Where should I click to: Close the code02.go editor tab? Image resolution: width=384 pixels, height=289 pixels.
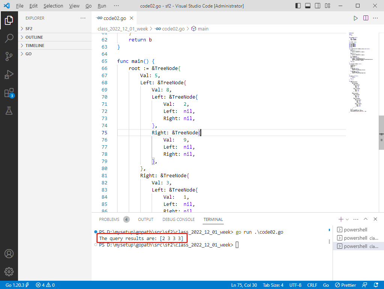(x=131, y=18)
